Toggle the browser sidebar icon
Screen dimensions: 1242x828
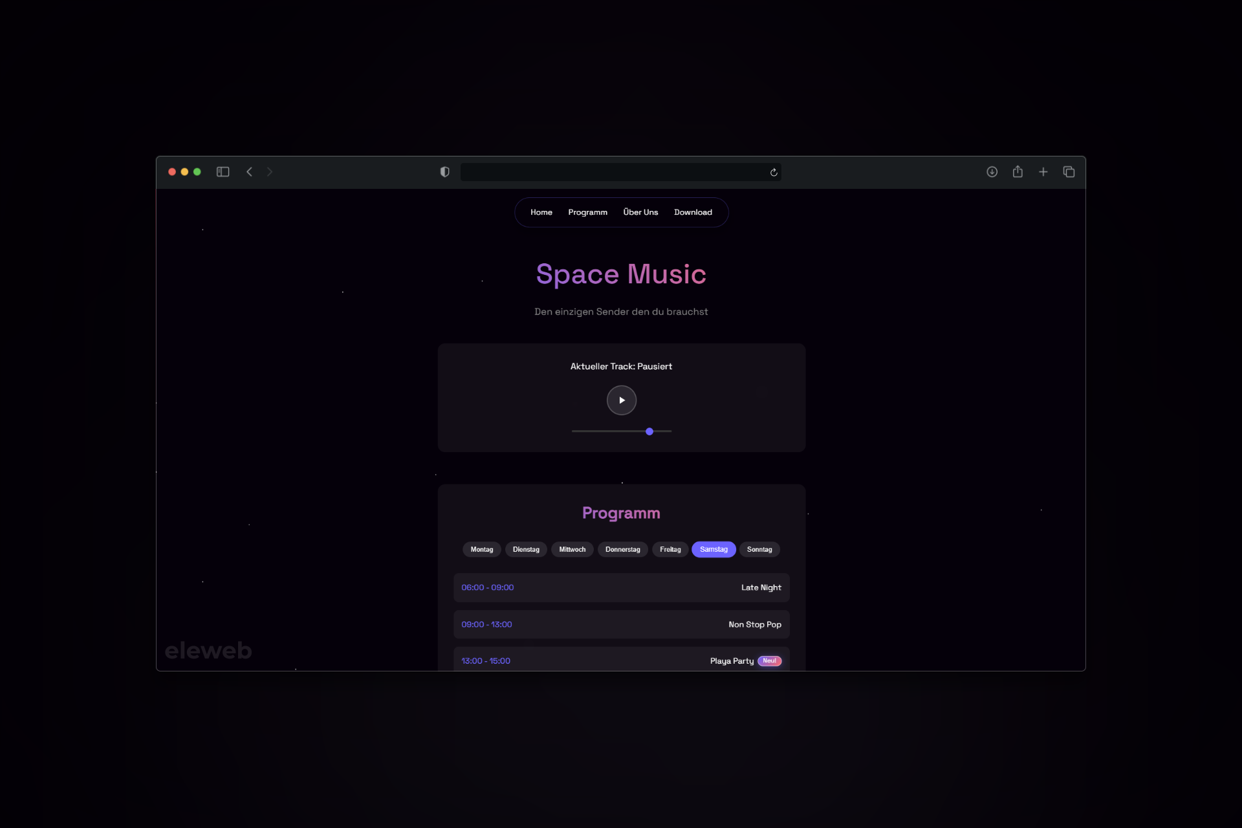click(223, 172)
